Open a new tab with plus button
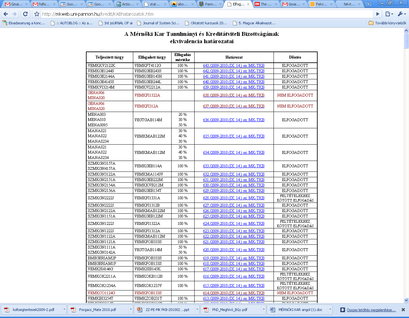 point(368,4)
